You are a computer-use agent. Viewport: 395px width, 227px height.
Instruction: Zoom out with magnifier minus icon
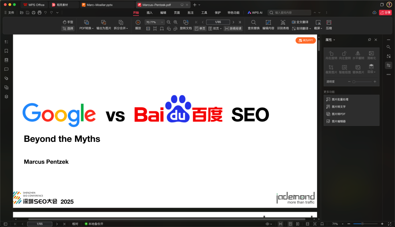[169, 22]
